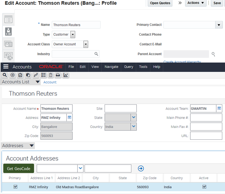
Task: Expand the Primary Contact dropdown
Action: 219,25
